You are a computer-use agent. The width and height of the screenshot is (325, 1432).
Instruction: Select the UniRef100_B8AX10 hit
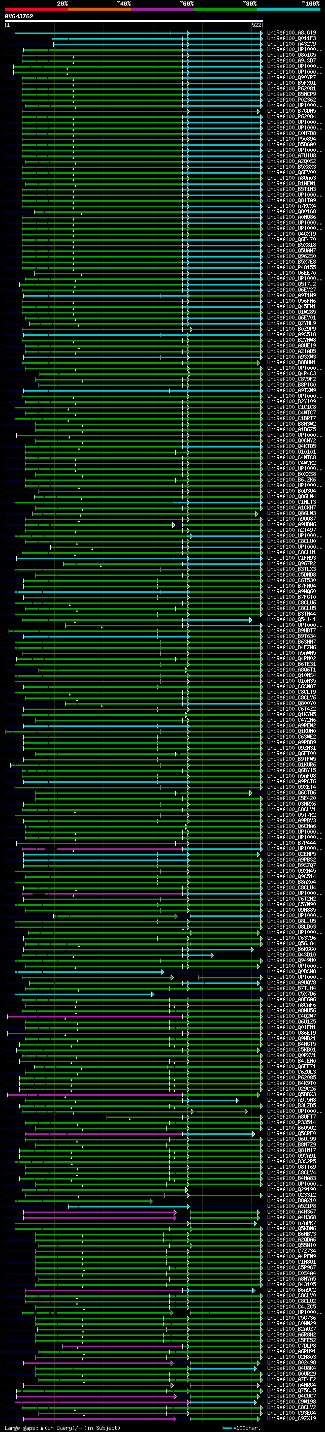click(291, 1201)
